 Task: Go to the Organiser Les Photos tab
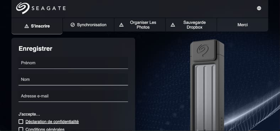(143, 25)
